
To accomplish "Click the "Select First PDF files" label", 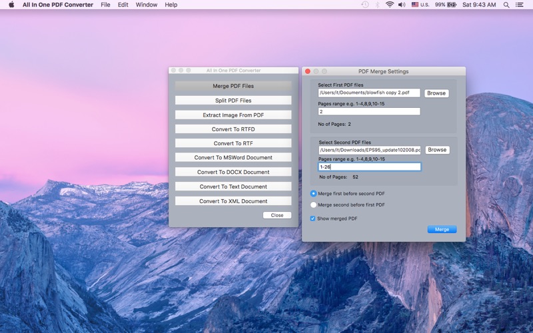I will coord(340,85).
